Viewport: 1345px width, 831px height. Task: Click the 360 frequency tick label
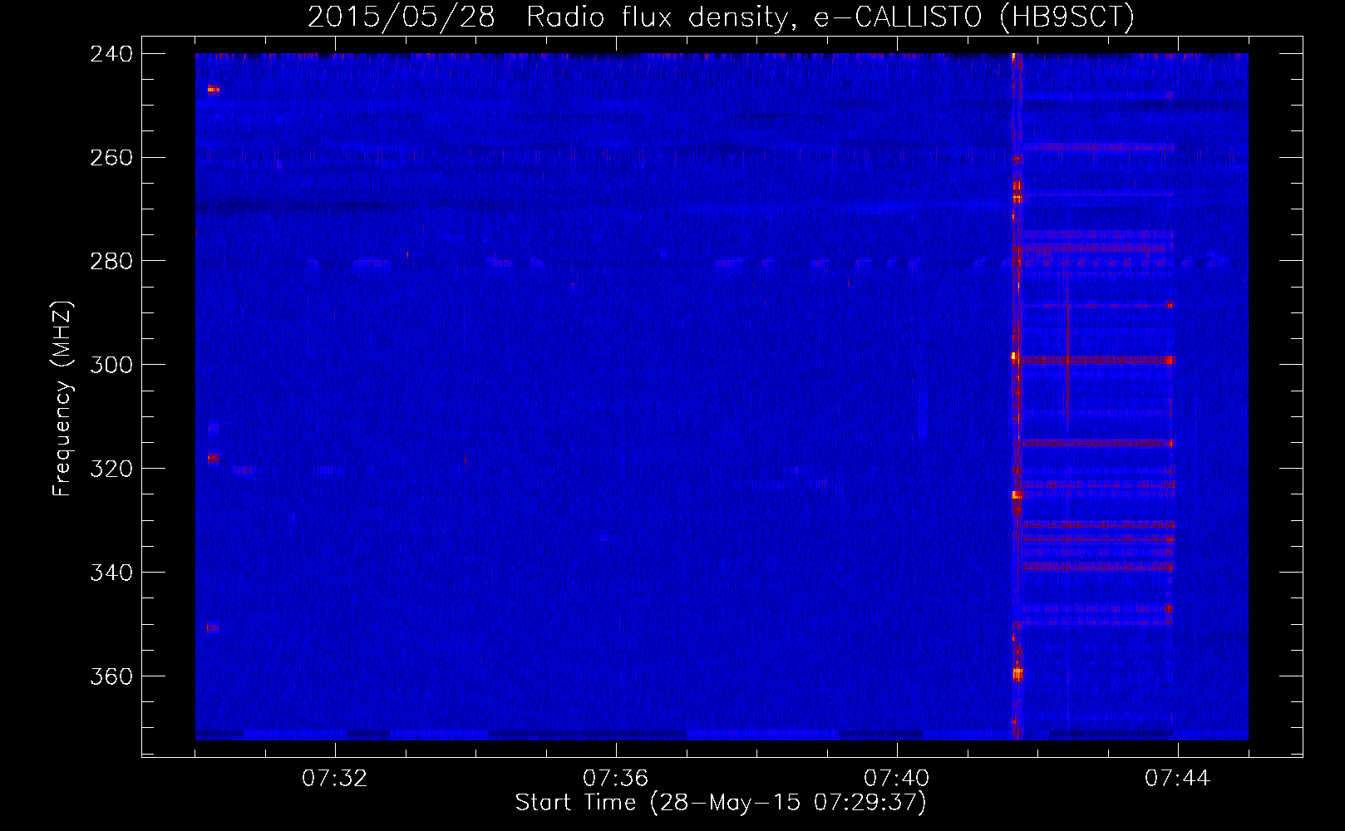click(111, 677)
